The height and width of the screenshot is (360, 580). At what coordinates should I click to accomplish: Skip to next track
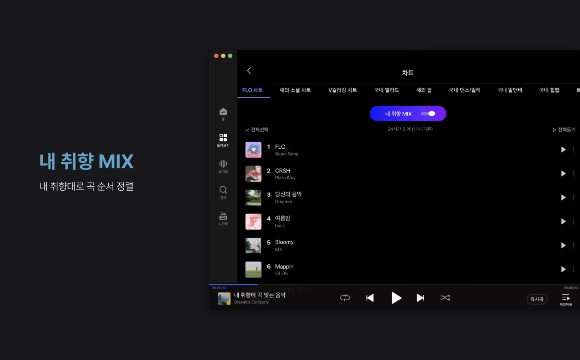tap(420, 298)
